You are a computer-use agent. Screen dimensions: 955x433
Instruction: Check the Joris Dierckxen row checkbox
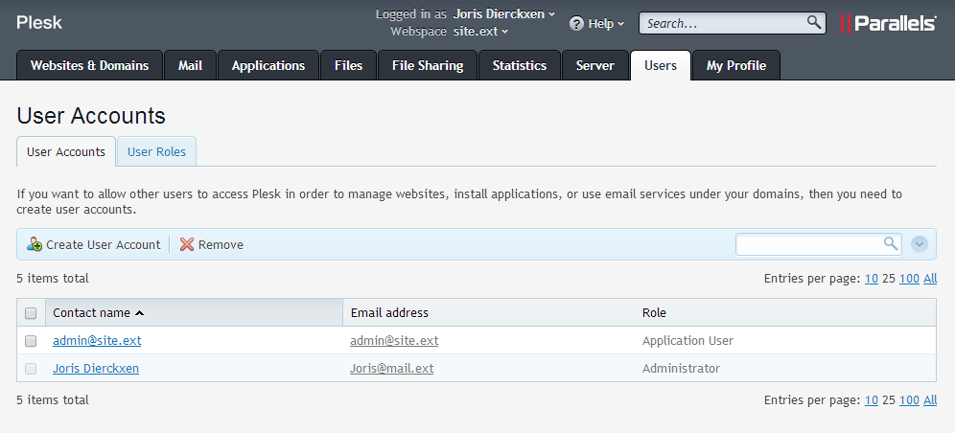(x=31, y=369)
